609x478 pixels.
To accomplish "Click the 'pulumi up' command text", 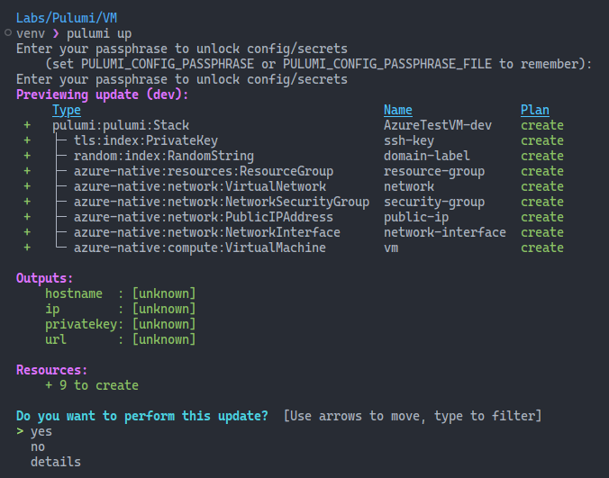I will [x=99, y=33].
